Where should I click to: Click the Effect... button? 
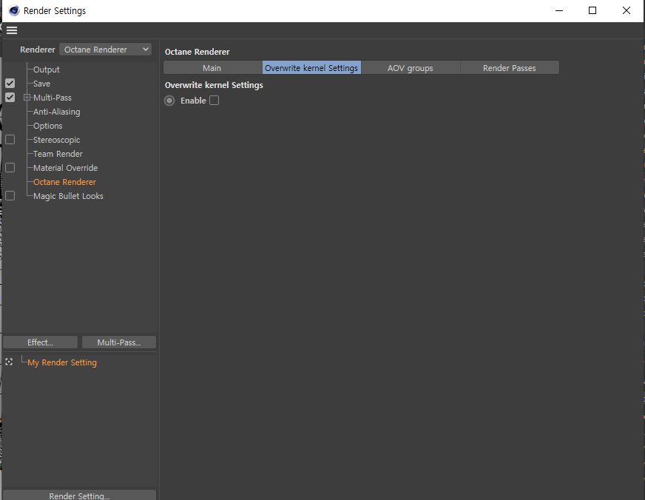point(40,342)
